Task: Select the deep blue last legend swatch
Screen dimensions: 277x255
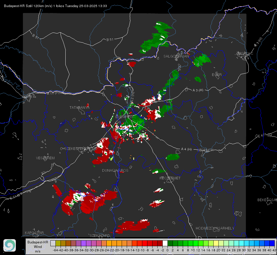Action: click(x=272, y=243)
